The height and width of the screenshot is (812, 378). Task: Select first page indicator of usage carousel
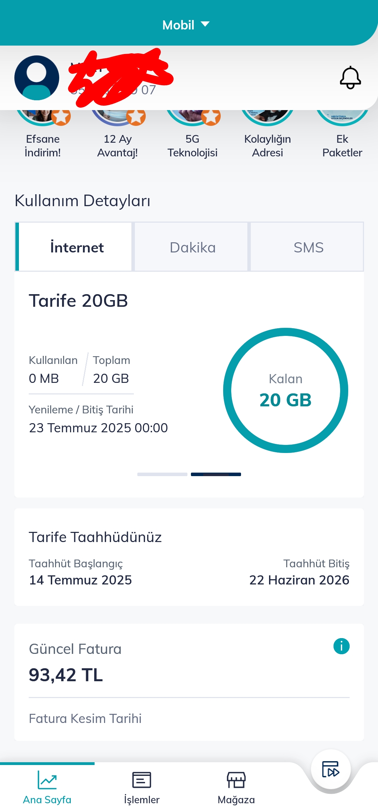tap(162, 474)
